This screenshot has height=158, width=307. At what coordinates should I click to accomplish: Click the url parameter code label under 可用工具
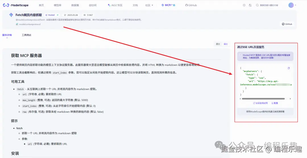(x=24, y=94)
